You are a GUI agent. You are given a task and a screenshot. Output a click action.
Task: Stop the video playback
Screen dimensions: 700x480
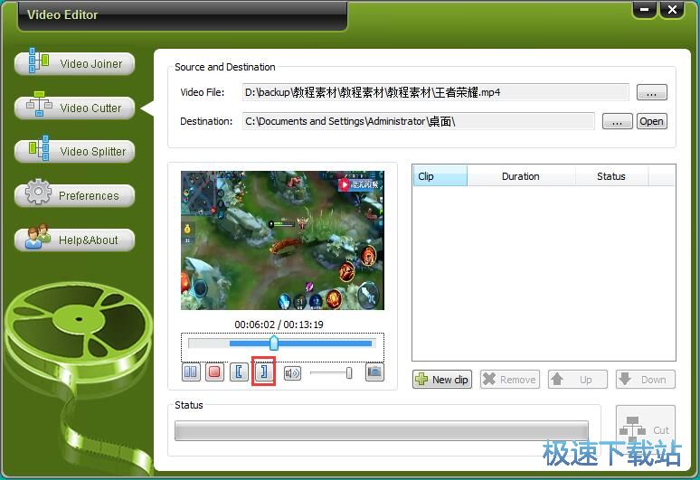[214, 372]
